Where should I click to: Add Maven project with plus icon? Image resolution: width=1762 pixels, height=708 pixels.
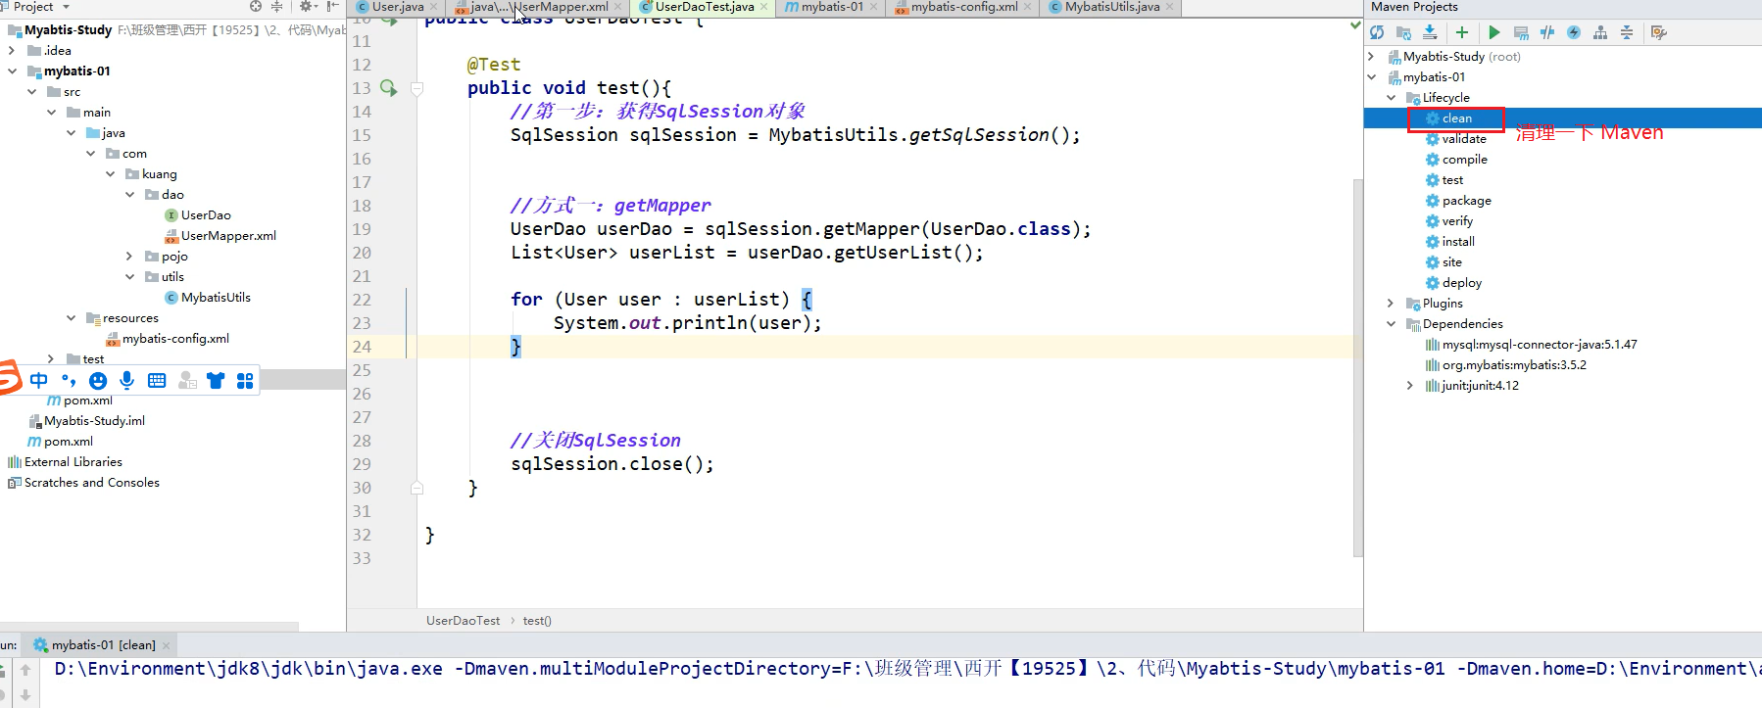(x=1462, y=32)
